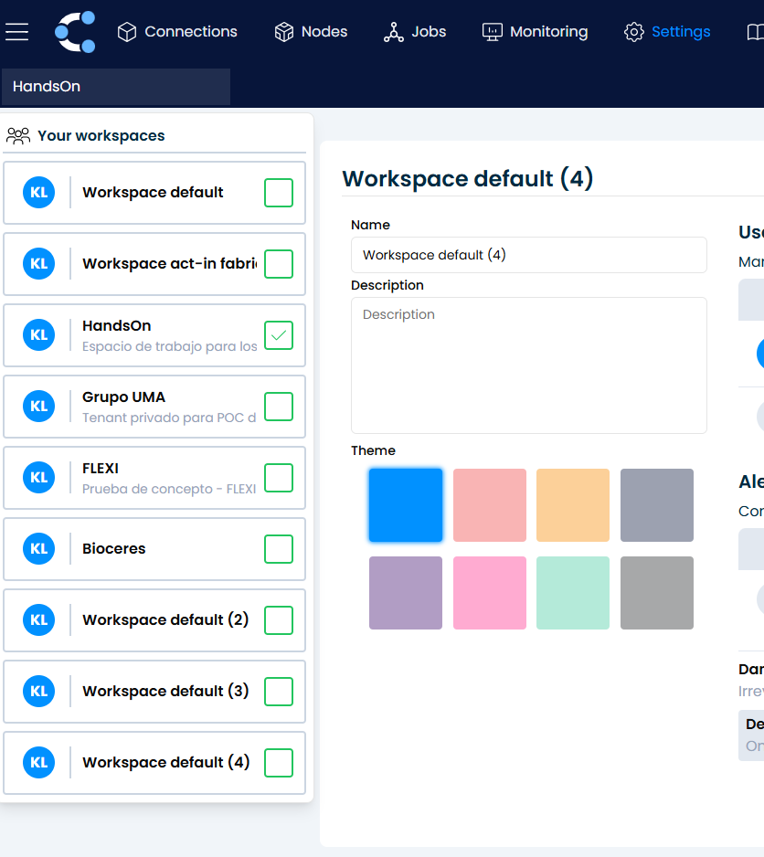
Task: Select the Grupo UMA title
Action: tap(123, 397)
